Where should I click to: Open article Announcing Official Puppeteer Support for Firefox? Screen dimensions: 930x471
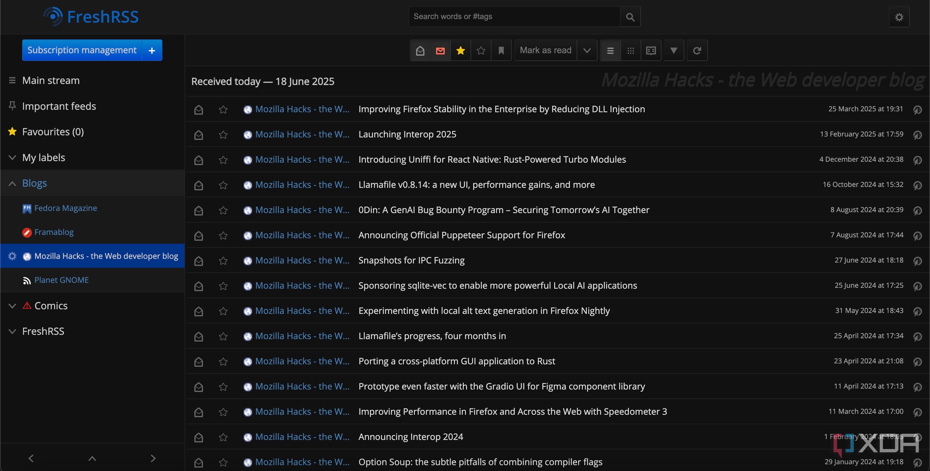click(462, 235)
